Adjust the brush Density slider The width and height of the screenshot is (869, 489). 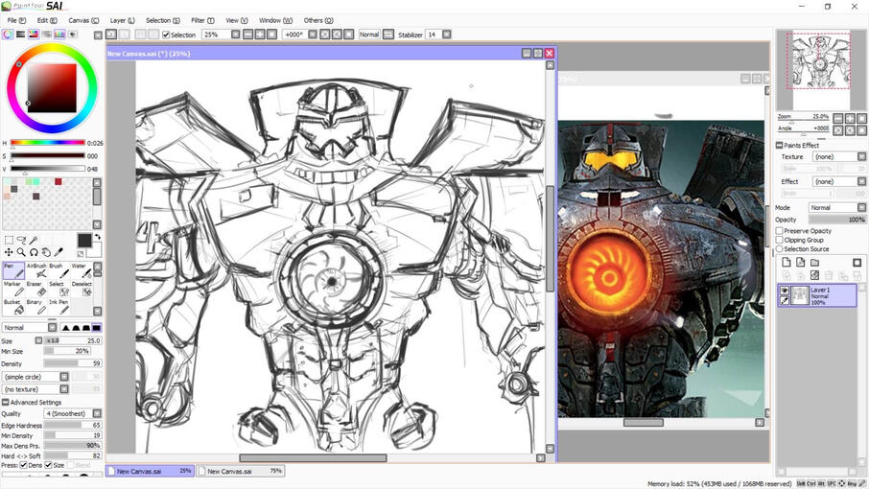[72, 363]
